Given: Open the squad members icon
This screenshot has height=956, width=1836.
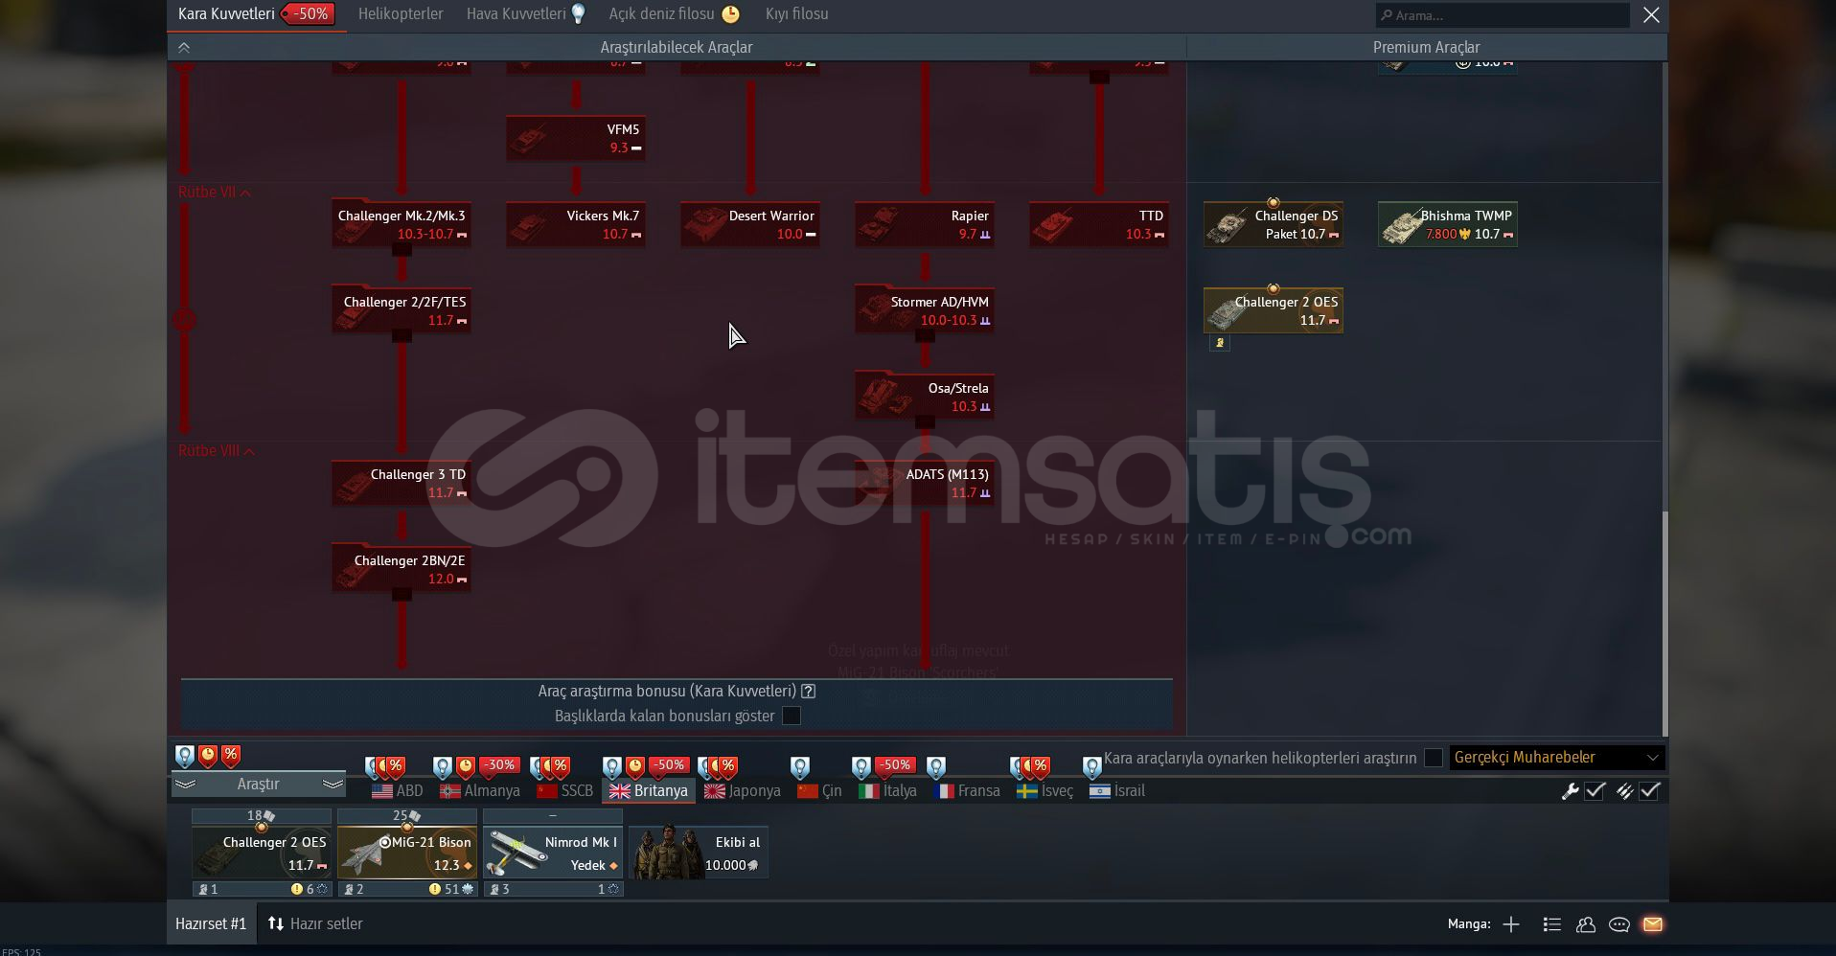Looking at the screenshot, I should tap(1586, 924).
